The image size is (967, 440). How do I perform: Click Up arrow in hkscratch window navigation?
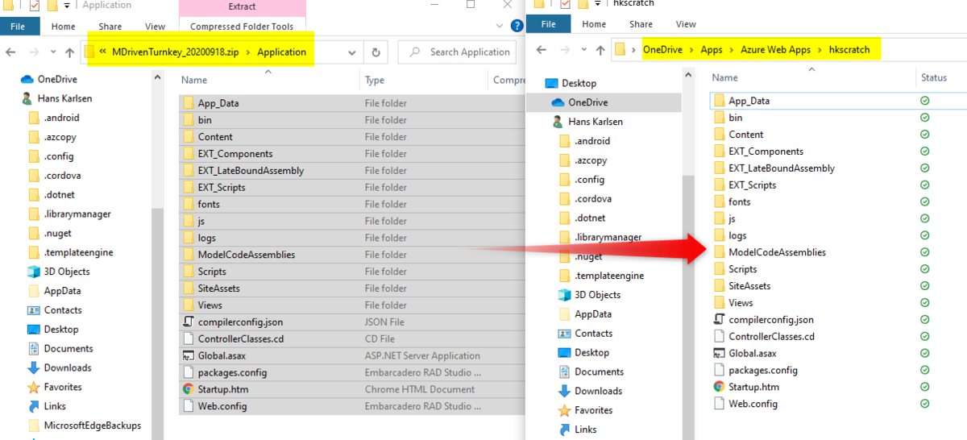(x=599, y=50)
